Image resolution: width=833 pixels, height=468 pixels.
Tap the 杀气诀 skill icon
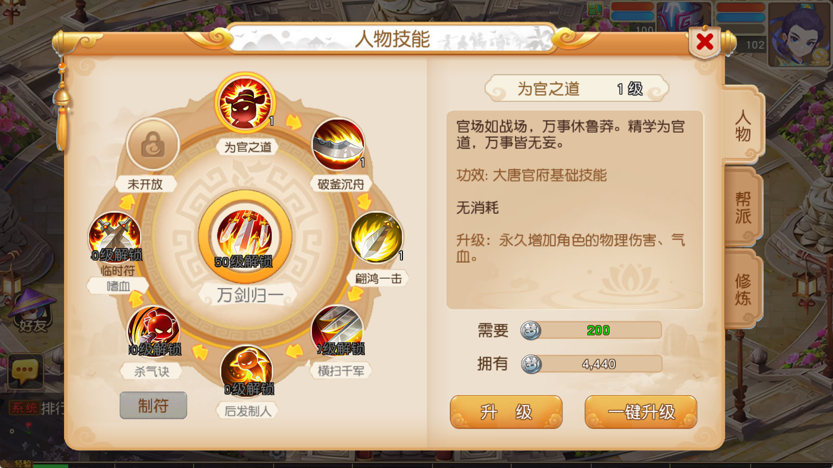[154, 332]
